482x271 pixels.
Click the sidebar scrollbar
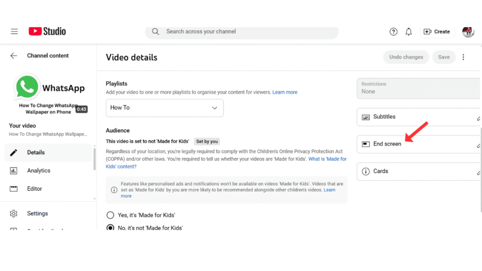(94, 159)
